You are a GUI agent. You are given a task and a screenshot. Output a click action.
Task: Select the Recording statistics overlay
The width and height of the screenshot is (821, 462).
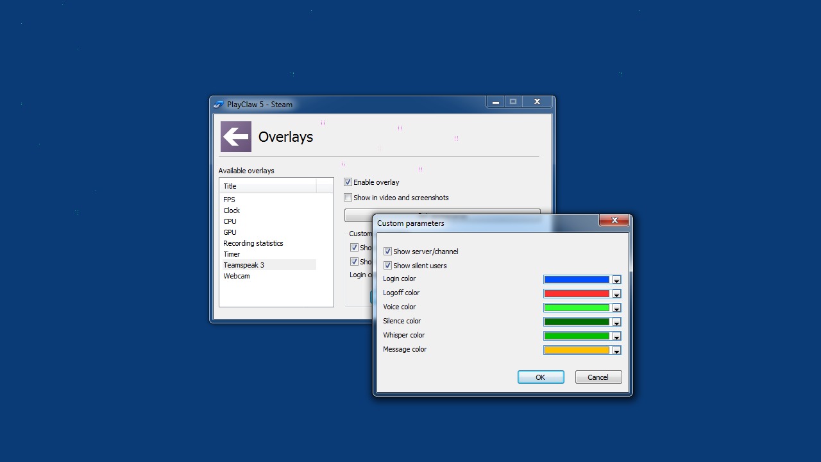[253, 243]
